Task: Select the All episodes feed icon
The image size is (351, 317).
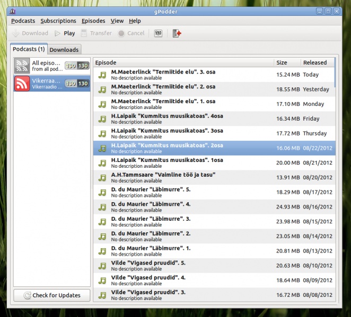Action: pos(22,66)
